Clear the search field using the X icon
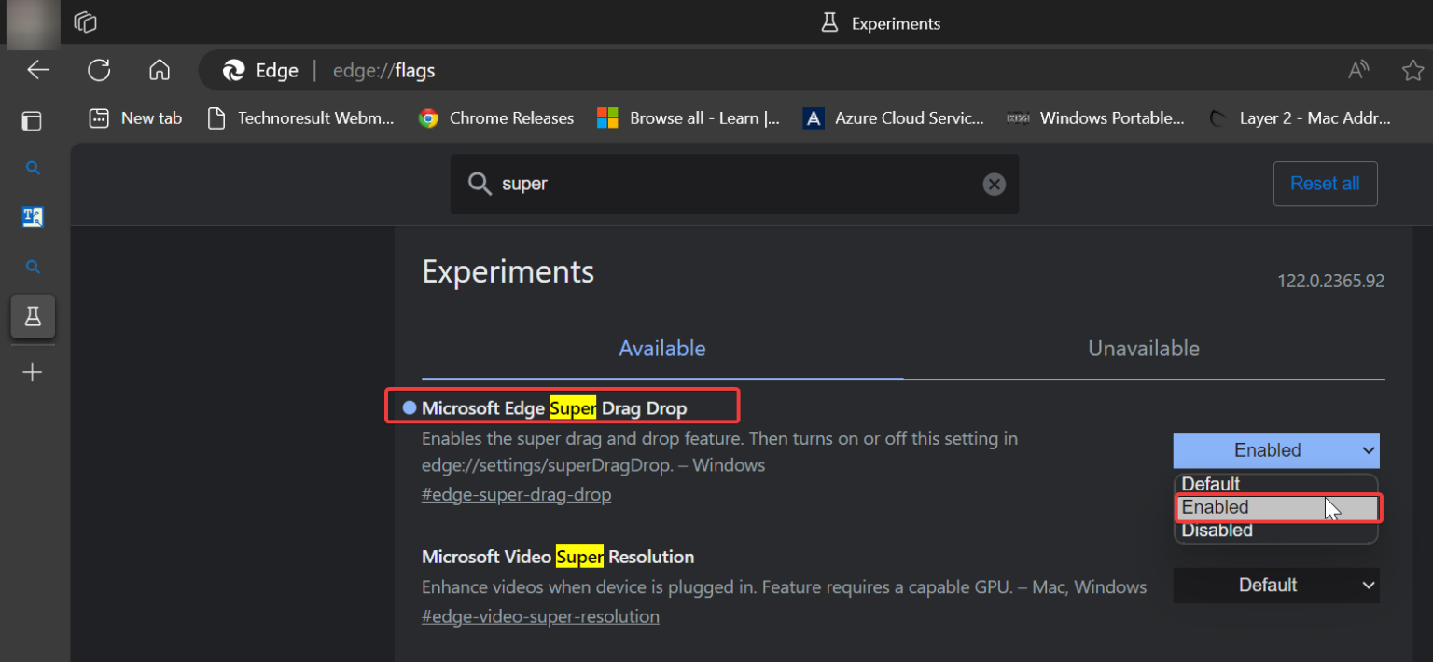This screenshot has height=662, width=1433. click(x=994, y=184)
